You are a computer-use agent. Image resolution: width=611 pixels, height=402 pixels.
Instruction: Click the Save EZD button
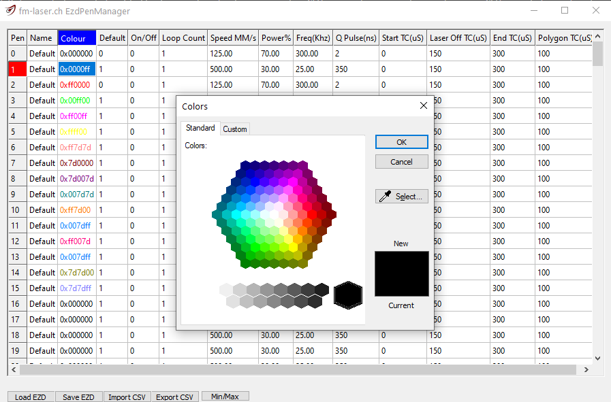pyautogui.click(x=78, y=397)
